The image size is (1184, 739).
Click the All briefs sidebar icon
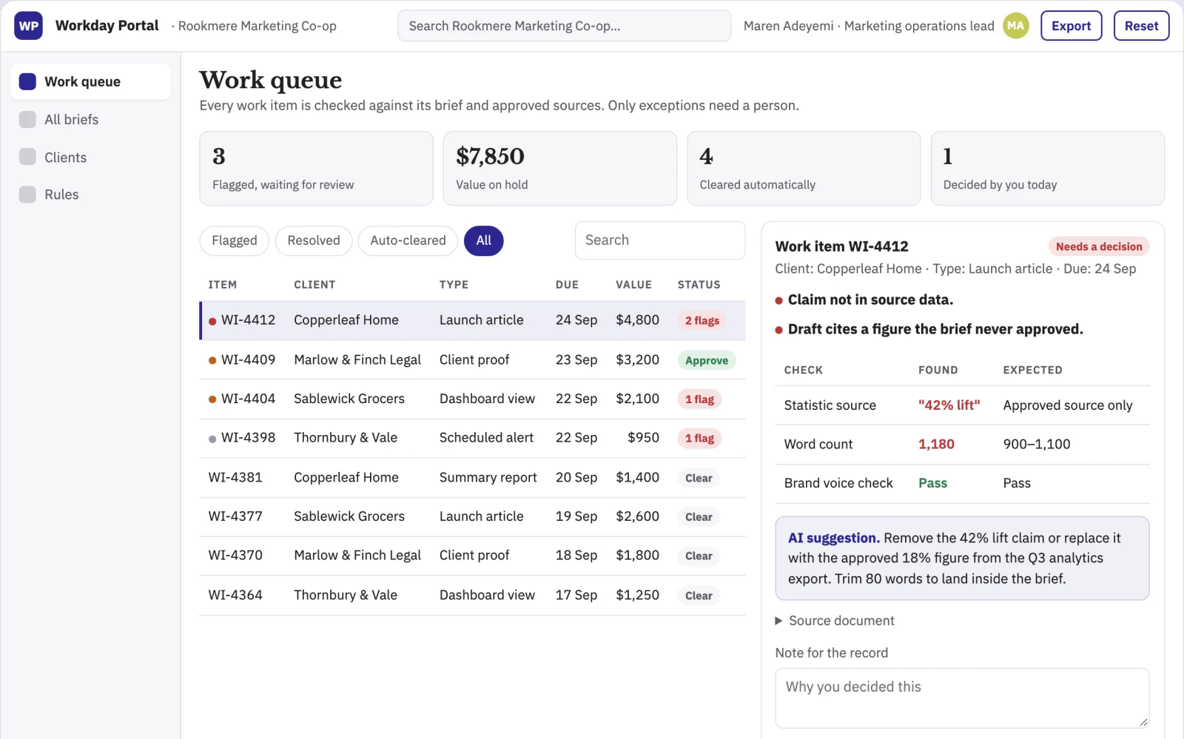coord(27,119)
